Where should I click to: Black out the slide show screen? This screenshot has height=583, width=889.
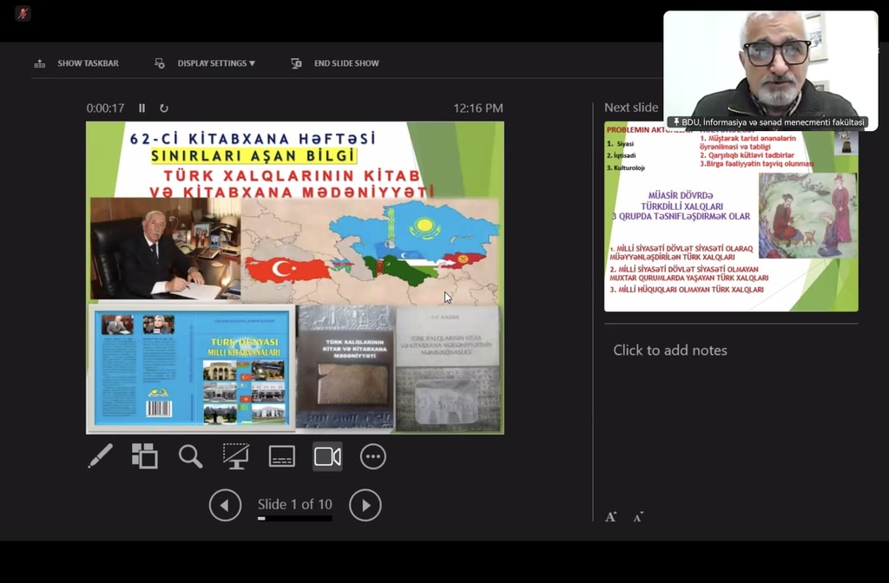tap(235, 456)
